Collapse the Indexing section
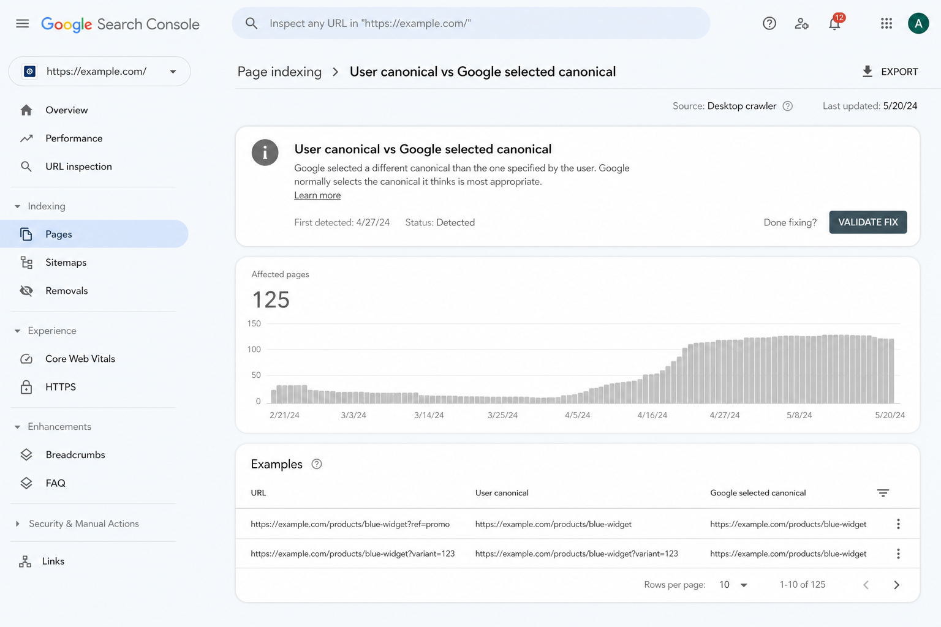 coord(17,206)
